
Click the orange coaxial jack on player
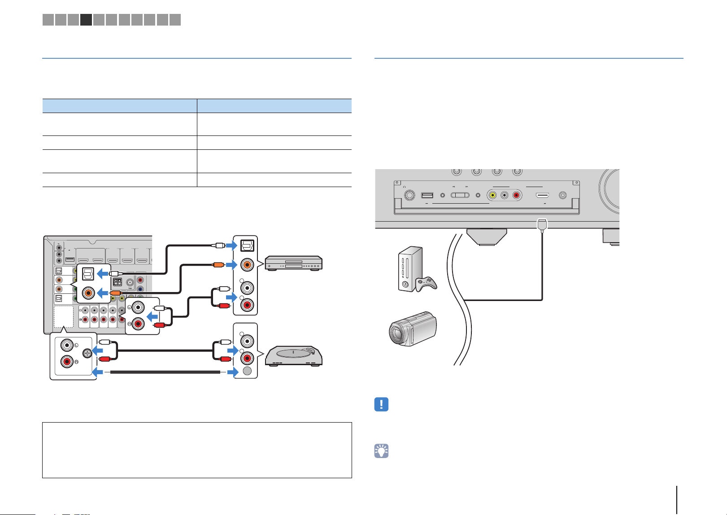[x=247, y=265]
